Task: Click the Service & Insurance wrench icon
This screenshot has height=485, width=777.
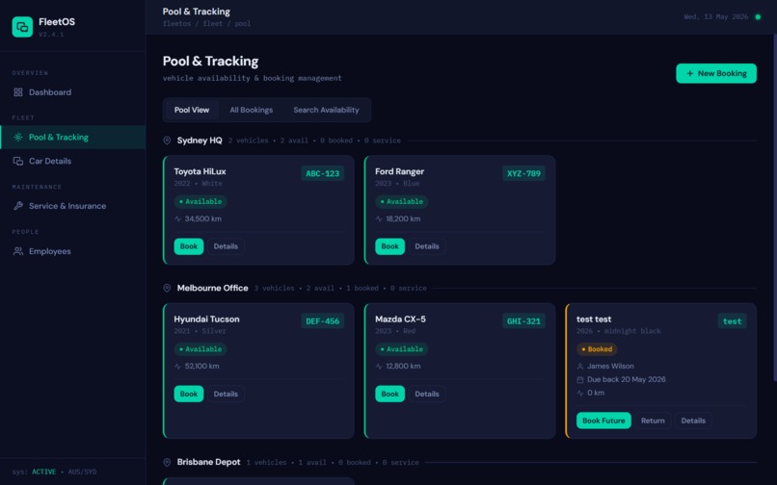Action: [x=18, y=206]
